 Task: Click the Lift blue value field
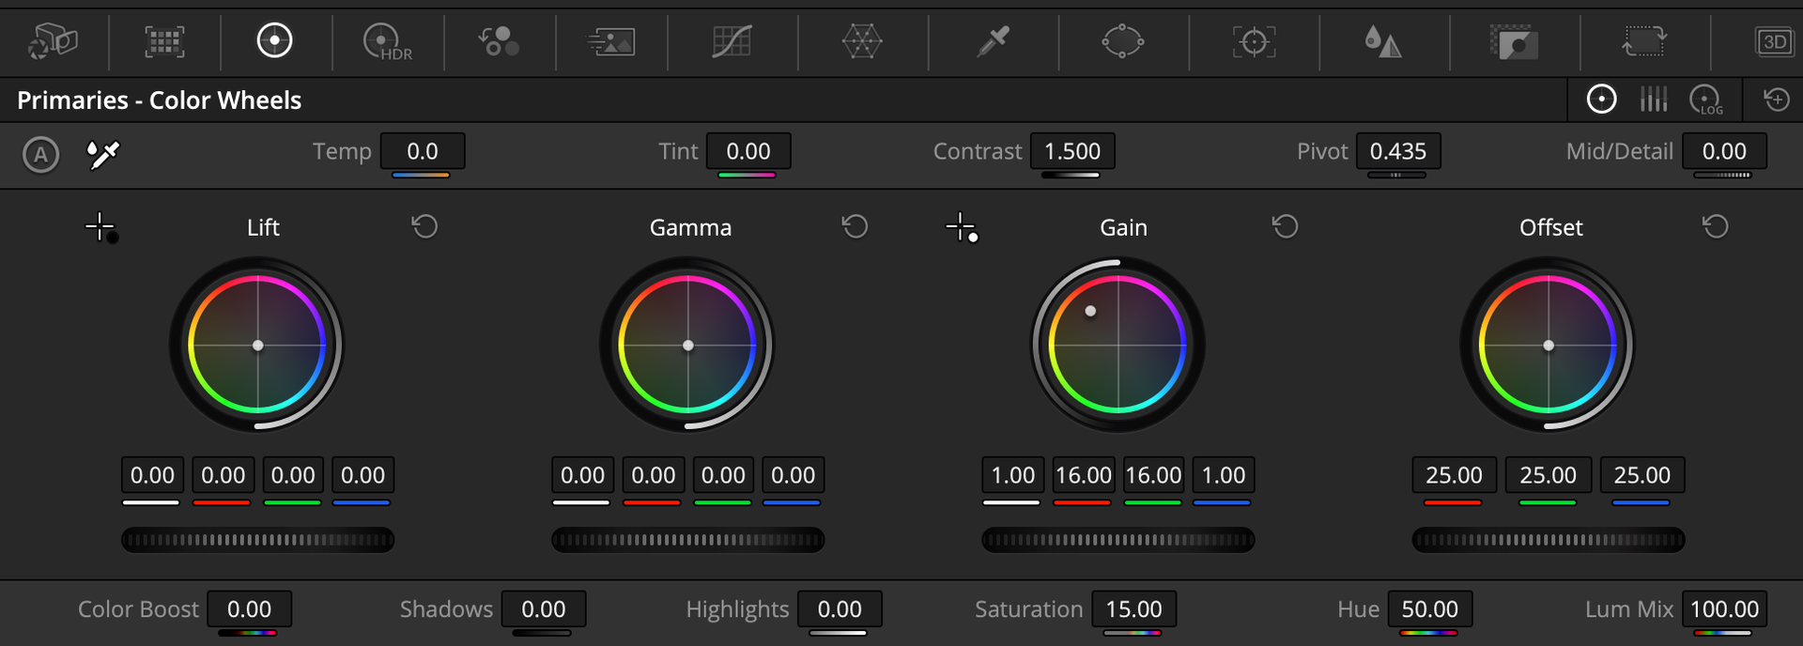[362, 475]
